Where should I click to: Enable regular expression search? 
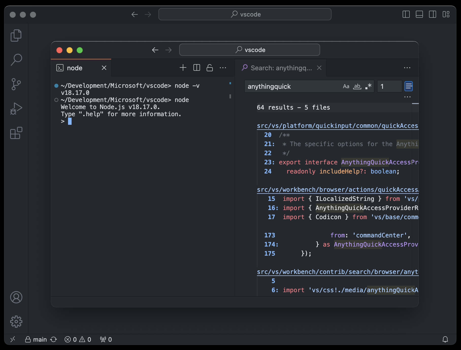pyautogui.click(x=368, y=86)
